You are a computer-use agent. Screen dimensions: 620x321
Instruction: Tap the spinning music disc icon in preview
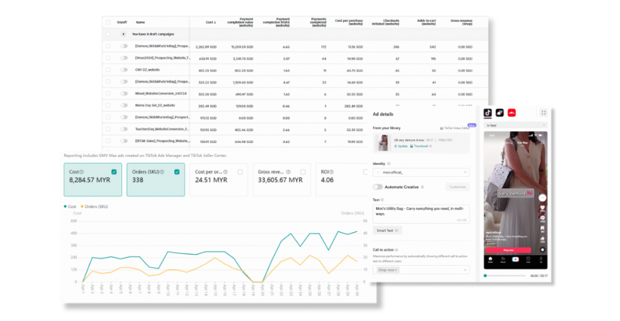coord(542,250)
